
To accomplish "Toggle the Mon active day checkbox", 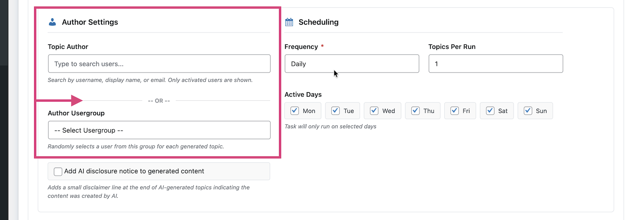I will [294, 111].
